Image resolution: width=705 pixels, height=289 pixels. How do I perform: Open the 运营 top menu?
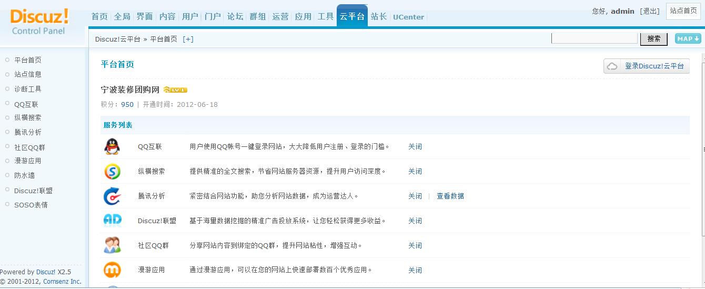coord(280,16)
